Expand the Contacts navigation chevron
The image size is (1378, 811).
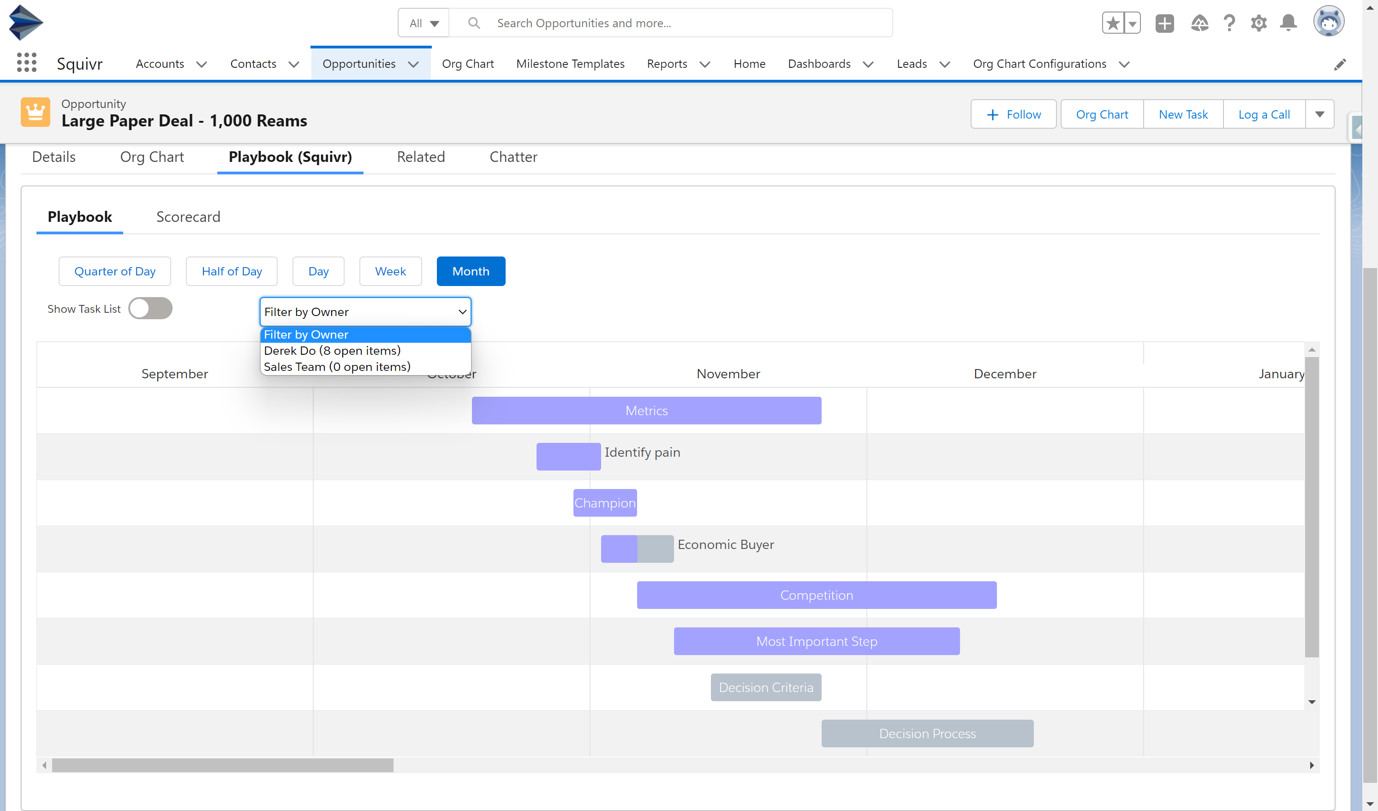pyautogui.click(x=294, y=65)
